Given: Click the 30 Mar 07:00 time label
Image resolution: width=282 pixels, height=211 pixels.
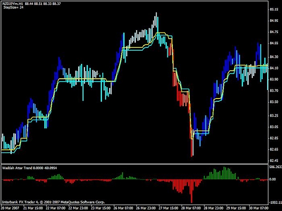Looking at the screenshot, I should (259, 208).
